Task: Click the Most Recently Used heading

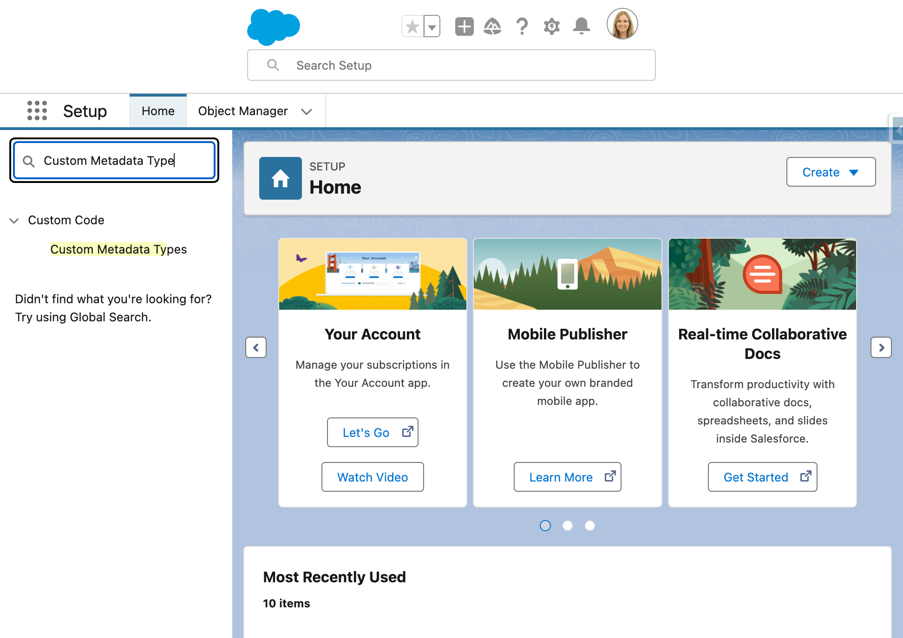Action: [x=334, y=577]
